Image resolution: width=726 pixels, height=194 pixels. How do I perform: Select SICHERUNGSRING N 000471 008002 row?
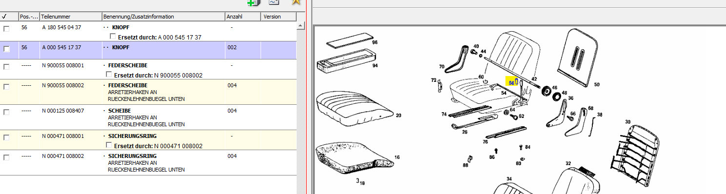(x=148, y=163)
